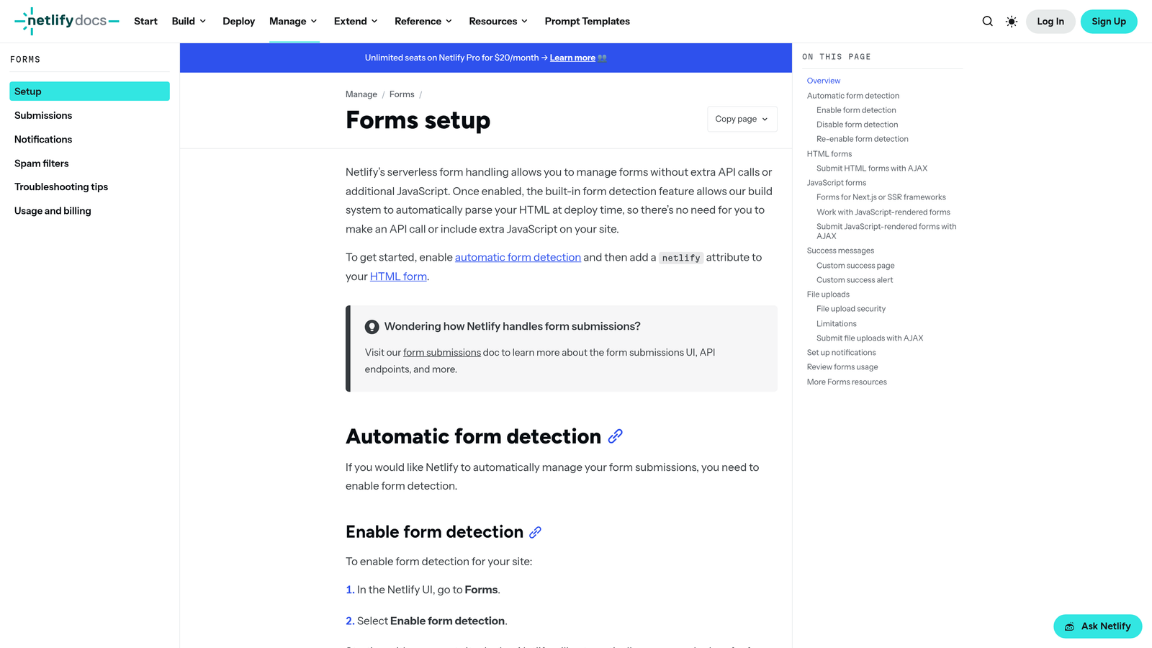Click the netlify inline code attribute
The image size is (1152, 648).
pos(681,258)
